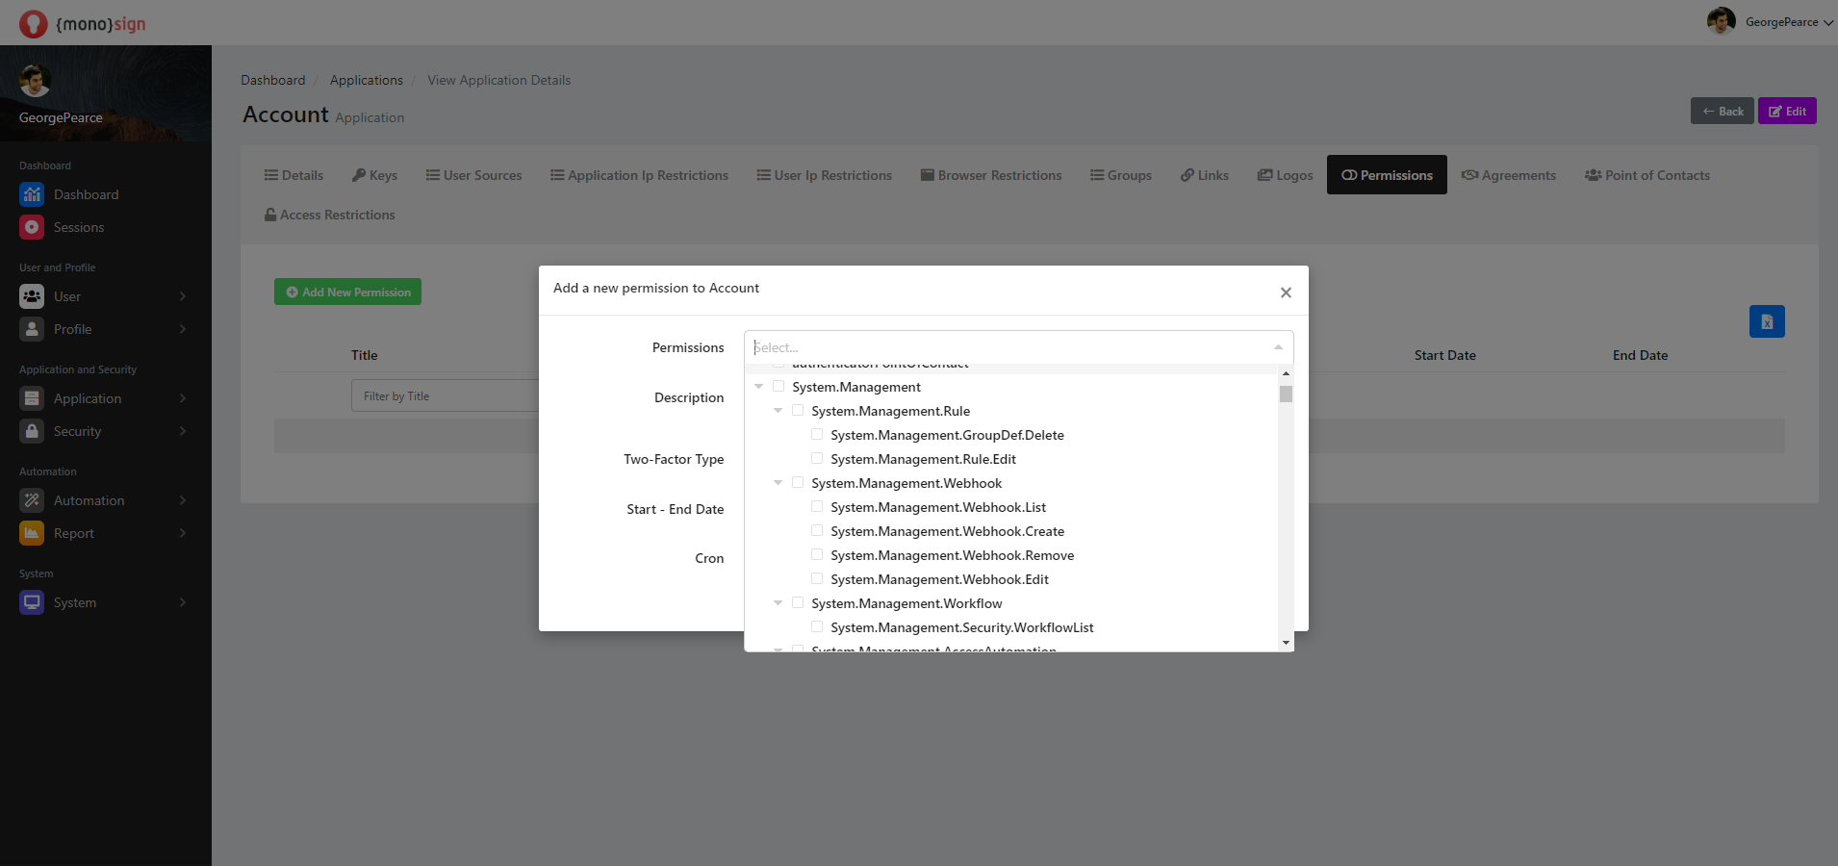
Task: Click the Automation wand icon in sidebar
Action: [32, 500]
